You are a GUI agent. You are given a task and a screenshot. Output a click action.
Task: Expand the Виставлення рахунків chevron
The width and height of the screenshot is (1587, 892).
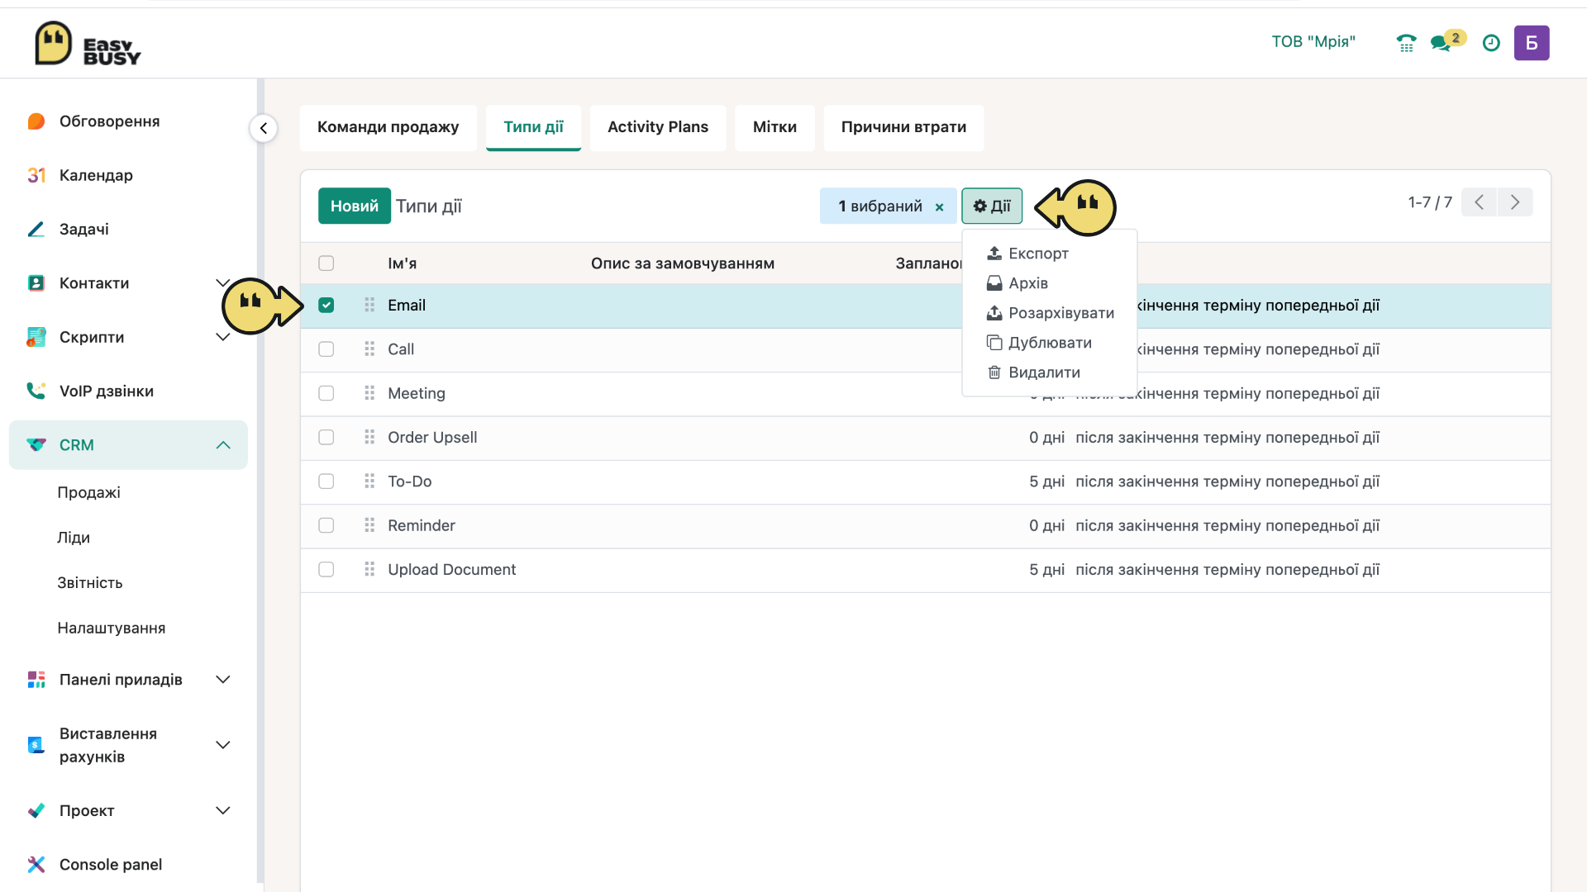point(222,745)
